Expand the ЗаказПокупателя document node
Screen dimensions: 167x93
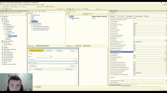point(2,28)
